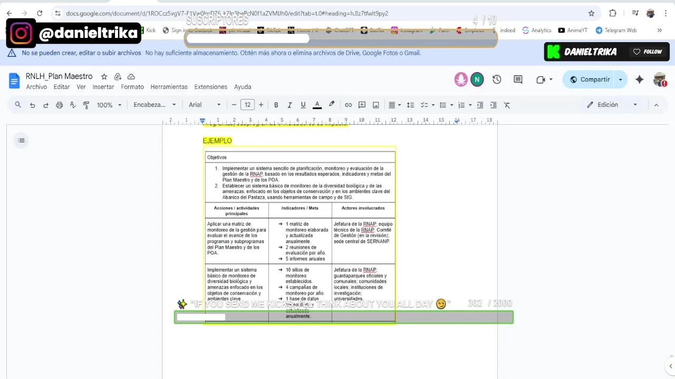
Task: Click the browser address bar URL
Action: pos(227,13)
